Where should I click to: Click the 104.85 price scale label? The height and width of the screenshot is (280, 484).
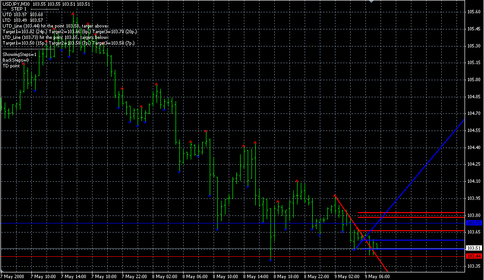coord(474,97)
